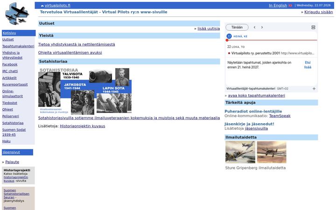Select Tapahtumakalenteri in the side menu
336x210 pixels.
[x=18, y=46]
